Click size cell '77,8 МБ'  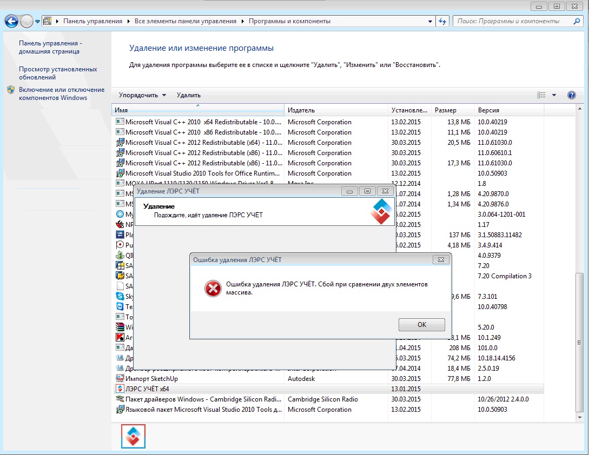click(459, 378)
